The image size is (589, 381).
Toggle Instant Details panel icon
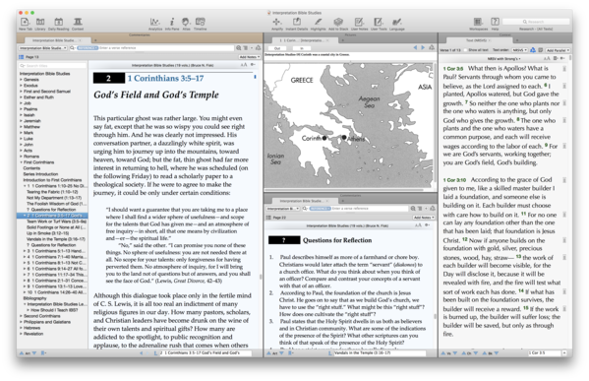[x=297, y=23]
